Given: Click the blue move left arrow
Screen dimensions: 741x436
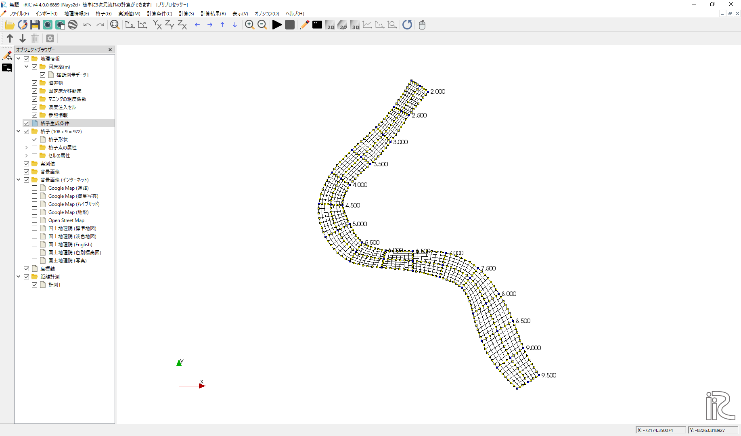Looking at the screenshot, I should (197, 25).
